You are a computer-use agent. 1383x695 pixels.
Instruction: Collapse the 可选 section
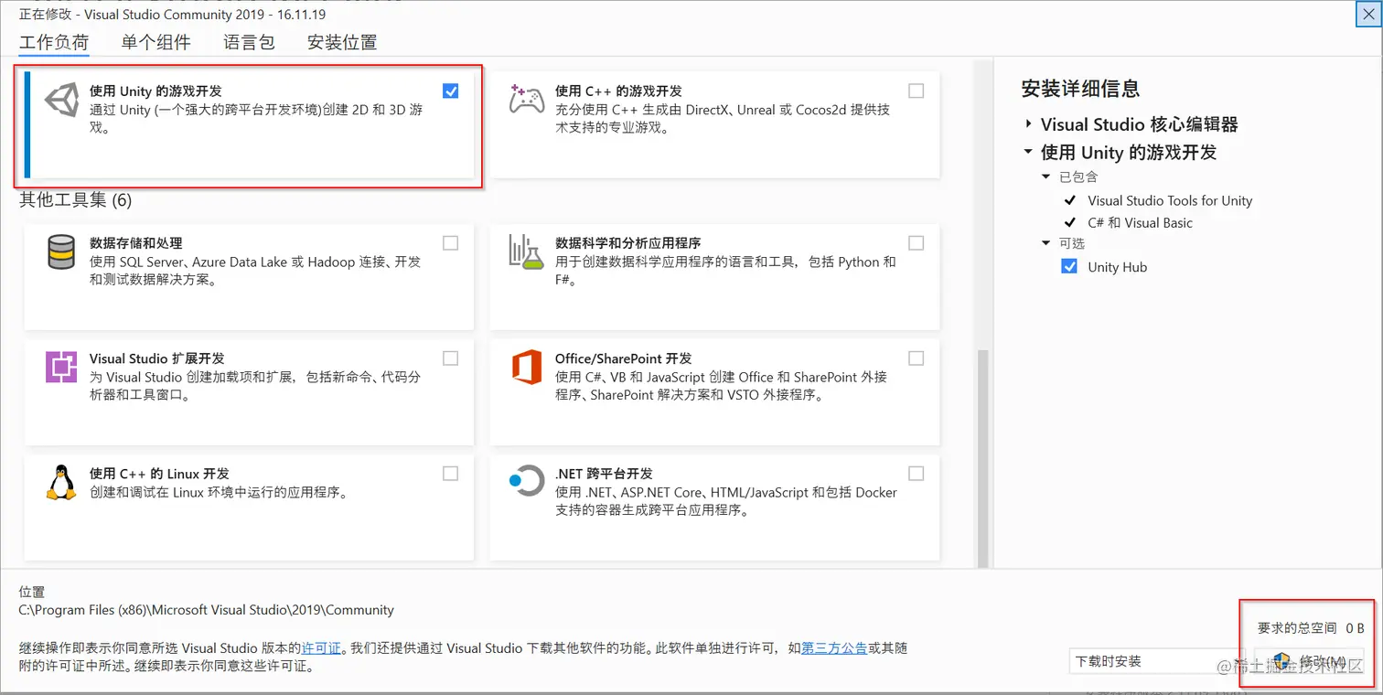1046,243
